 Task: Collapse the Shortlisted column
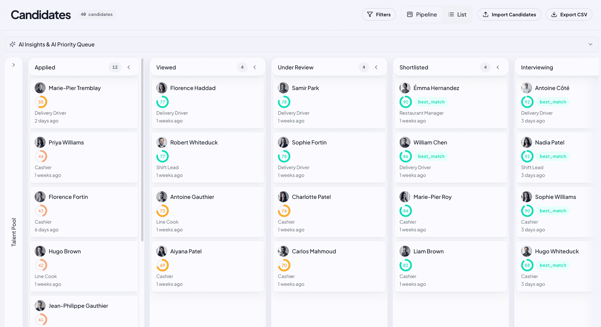coord(498,67)
